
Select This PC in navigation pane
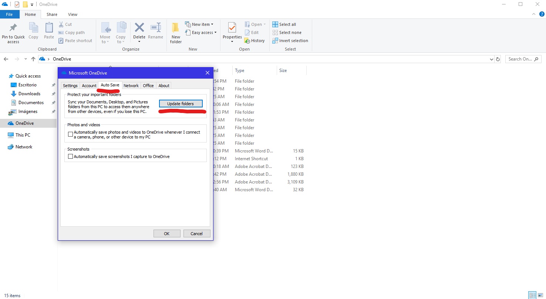point(23,135)
